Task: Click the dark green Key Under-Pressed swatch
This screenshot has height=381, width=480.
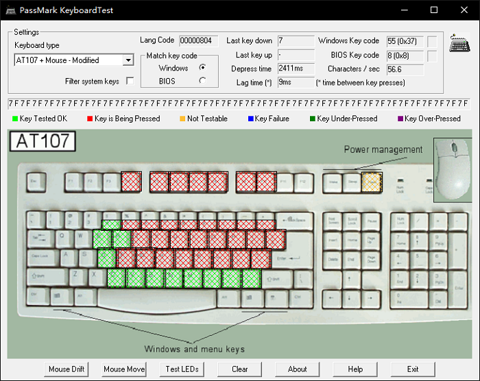Action: [313, 119]
